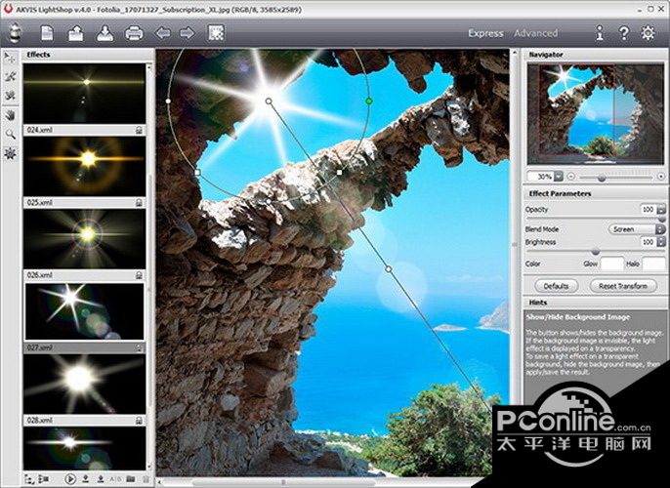Click the lock icon beside 028.xml
Image resolution: width=670 pixels, height=488 pixels.
point(139,421)
